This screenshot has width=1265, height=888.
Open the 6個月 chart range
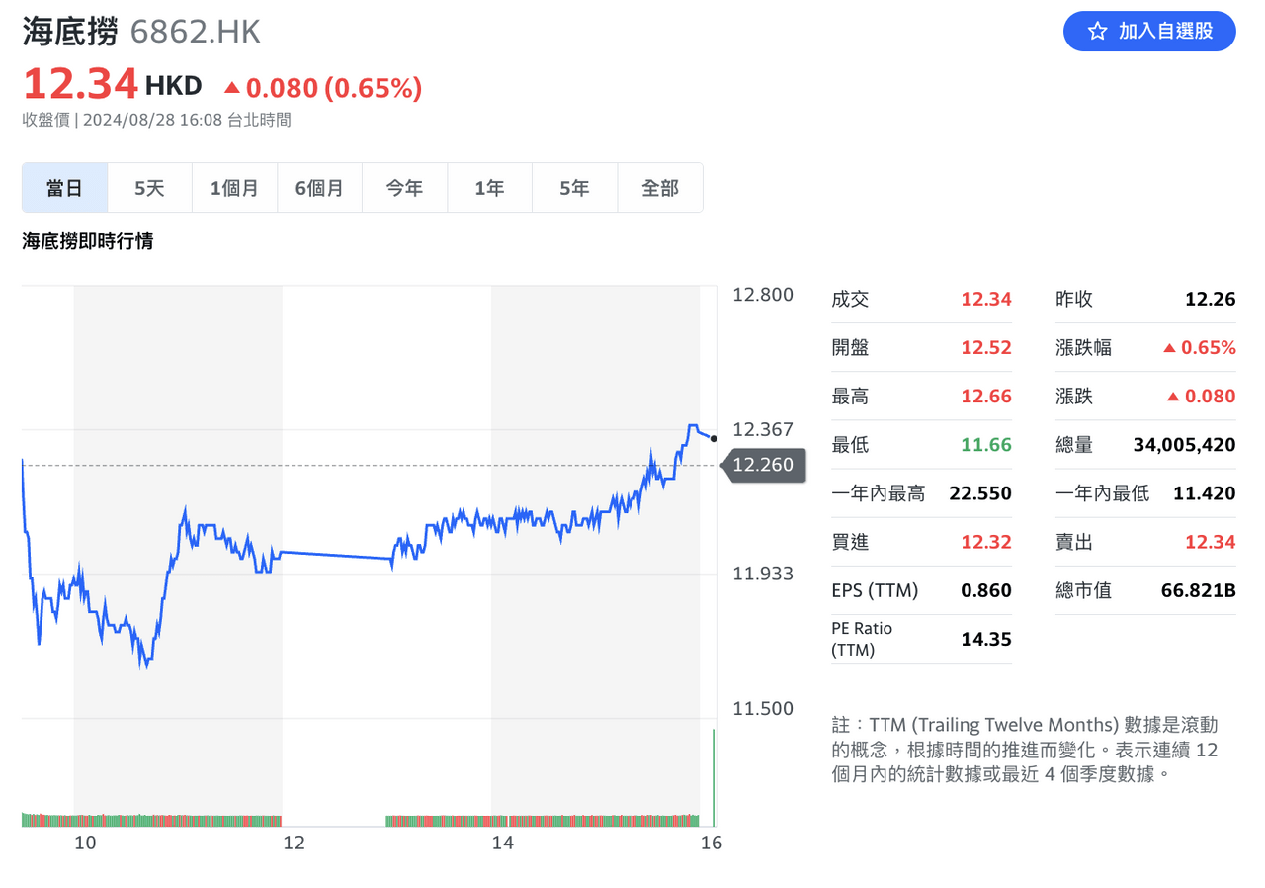click(320, 188)
